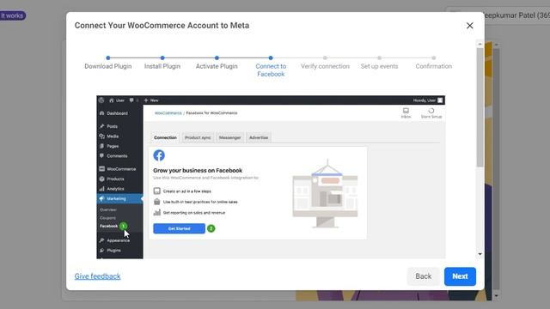This screenshot has height=309, width=550.
Task: Select the Product sync tab in screenshot
Action: [x=198, y=137]
